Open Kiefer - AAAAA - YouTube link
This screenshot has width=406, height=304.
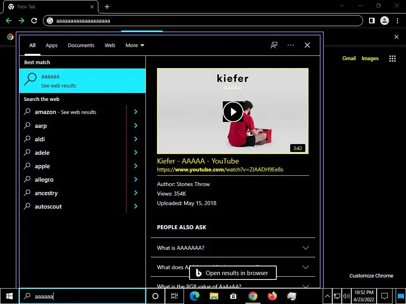198,161
